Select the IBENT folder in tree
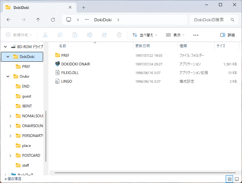This screenshot has height=183, width=242. tap(27, 106)
